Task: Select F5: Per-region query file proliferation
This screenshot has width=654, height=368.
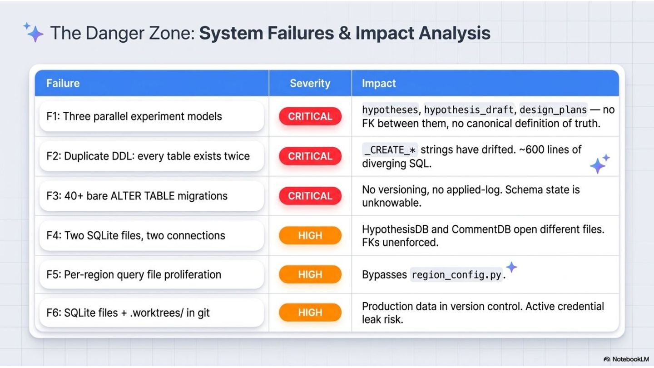Action: point(152,274)
